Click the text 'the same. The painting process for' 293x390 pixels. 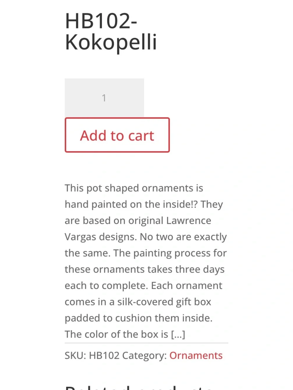tap(146, 253)
